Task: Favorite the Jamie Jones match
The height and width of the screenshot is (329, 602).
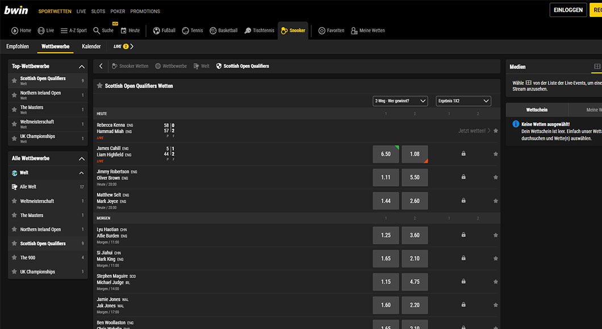Action: pyautogui.click(x=496, y=305)
